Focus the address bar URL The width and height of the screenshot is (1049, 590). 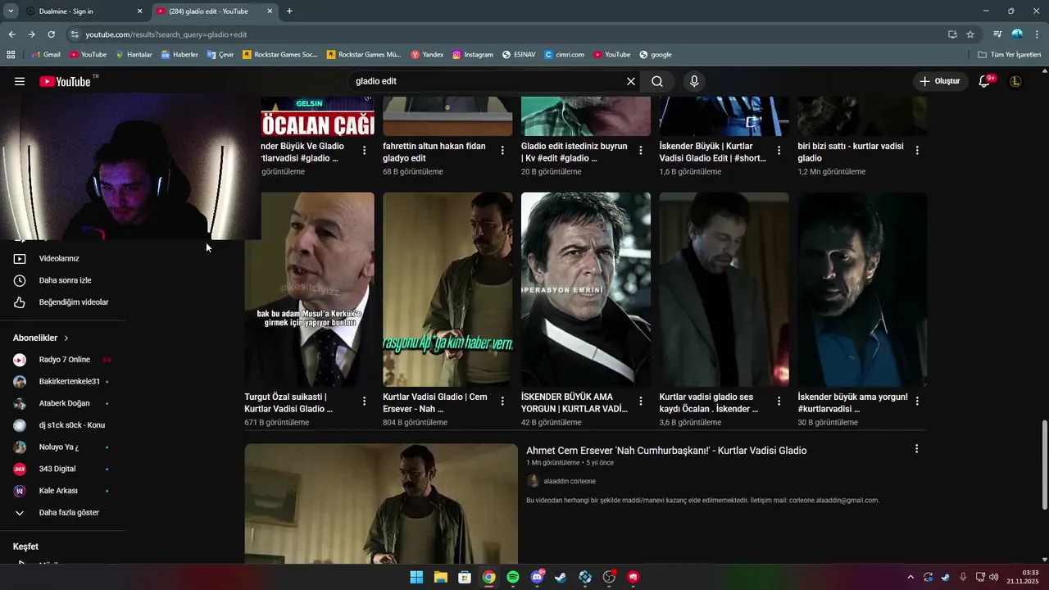tap(166, 34)
